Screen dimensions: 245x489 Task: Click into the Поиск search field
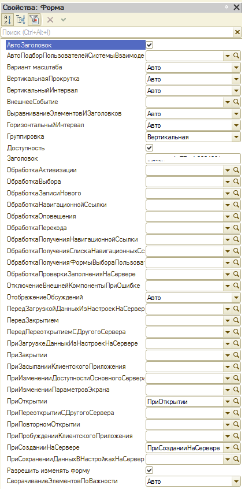117,32
